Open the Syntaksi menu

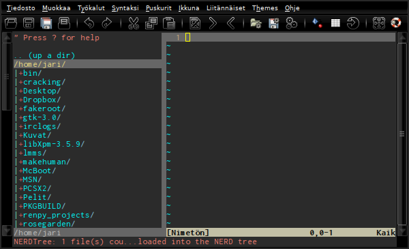pos(125,8)
